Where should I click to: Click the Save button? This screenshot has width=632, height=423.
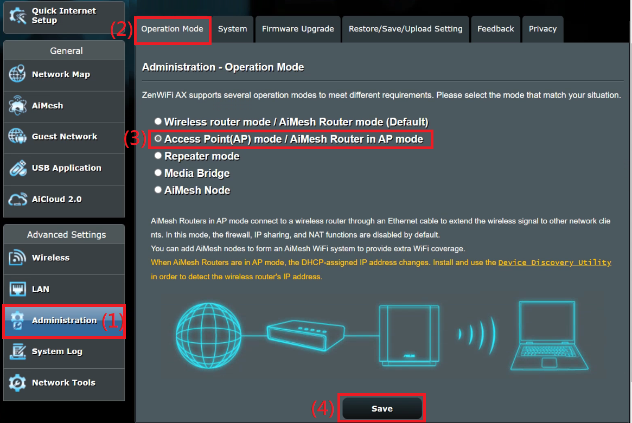(382, 408)
